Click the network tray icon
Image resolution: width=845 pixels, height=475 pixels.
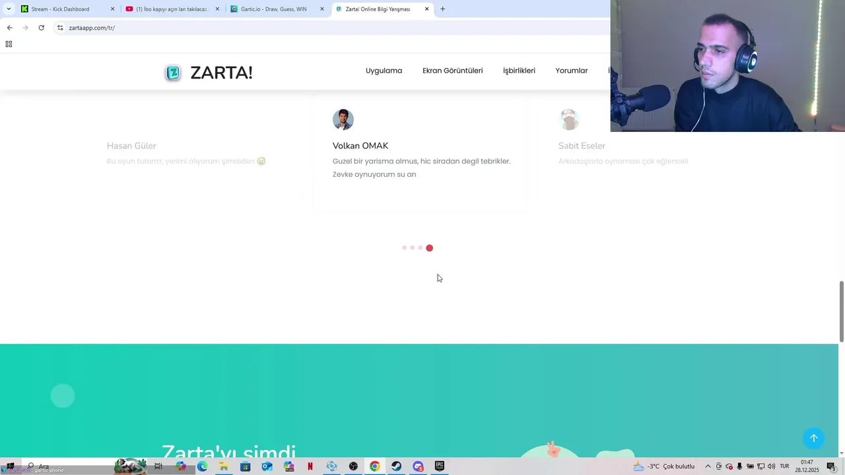(x=760, y=466)
